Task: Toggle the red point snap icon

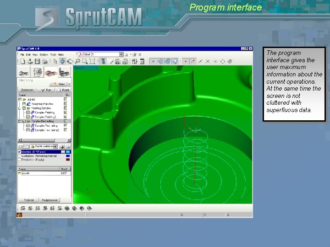Action: [x=186, y=61]
